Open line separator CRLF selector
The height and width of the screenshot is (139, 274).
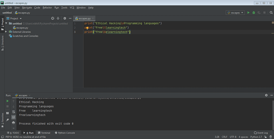224,137
